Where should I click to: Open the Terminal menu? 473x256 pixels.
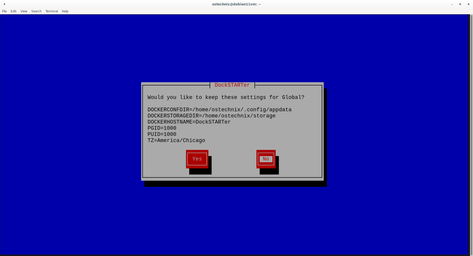pyautogui.click(x=51, y=11)
